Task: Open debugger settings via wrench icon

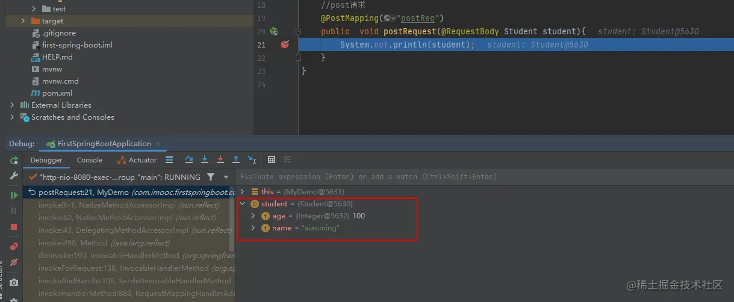Action: pyautogui.click(x=14, y=176)
